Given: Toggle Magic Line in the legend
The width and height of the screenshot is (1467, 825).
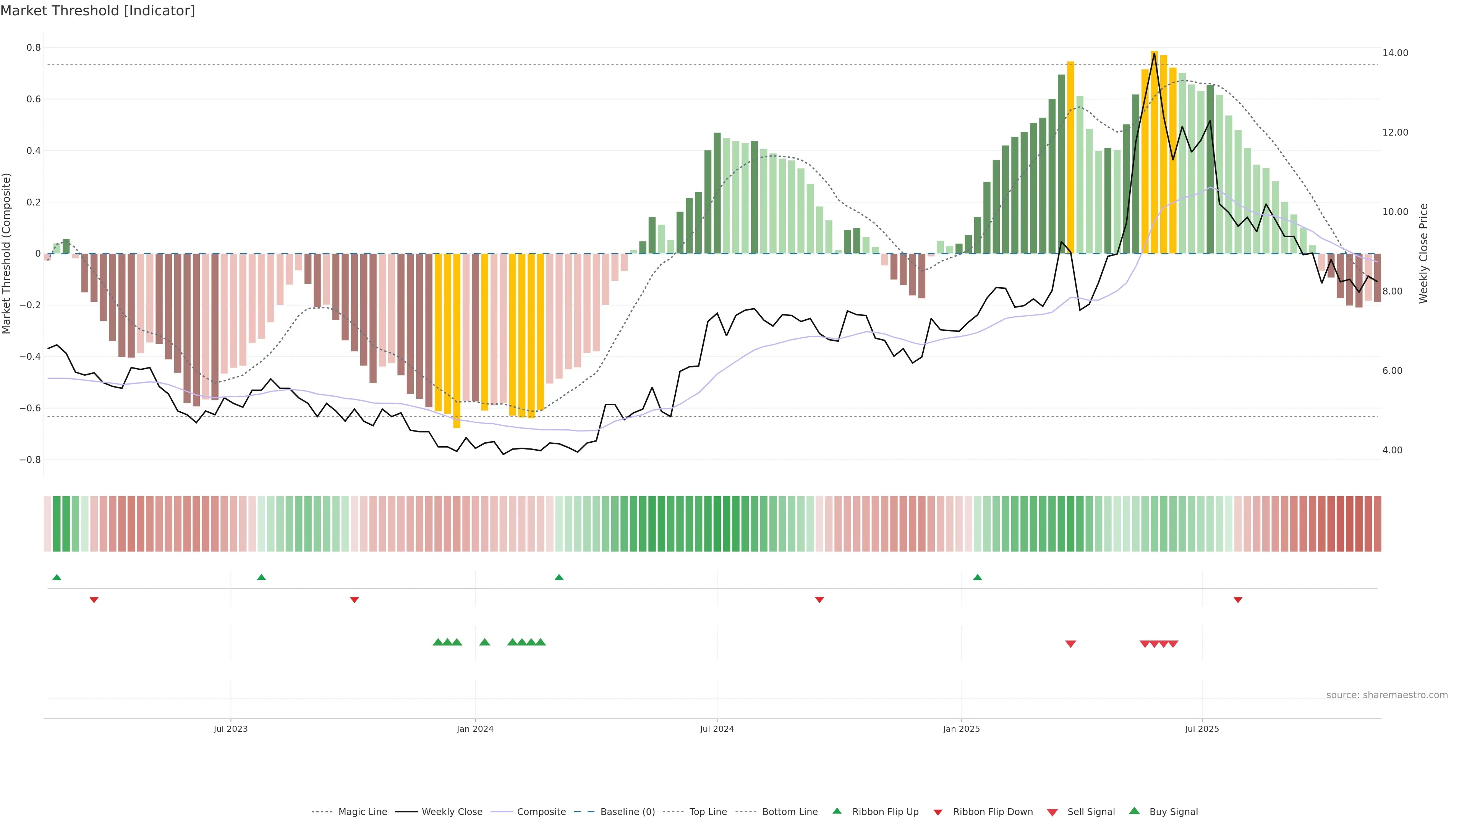Looking at the screenshot, I should click(362, 812).
